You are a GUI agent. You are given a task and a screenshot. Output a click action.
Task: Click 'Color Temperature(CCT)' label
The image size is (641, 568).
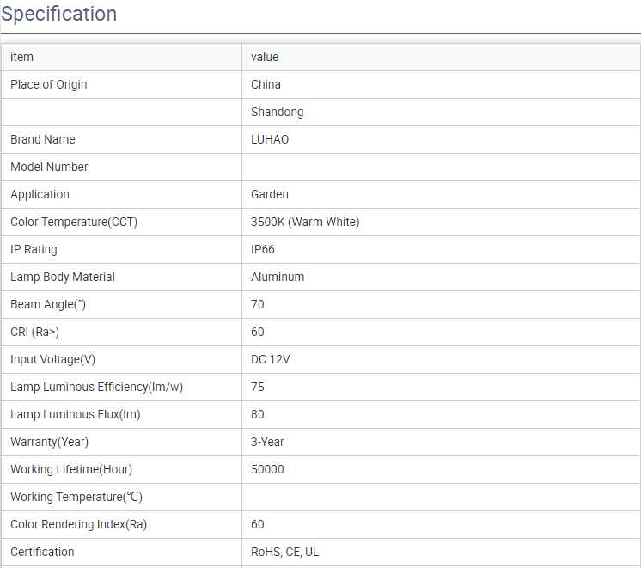pyautogui.click(x=74, y=222)
